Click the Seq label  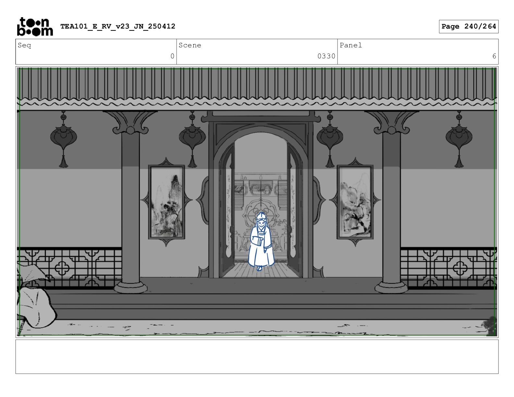click(x=24, y=45)
